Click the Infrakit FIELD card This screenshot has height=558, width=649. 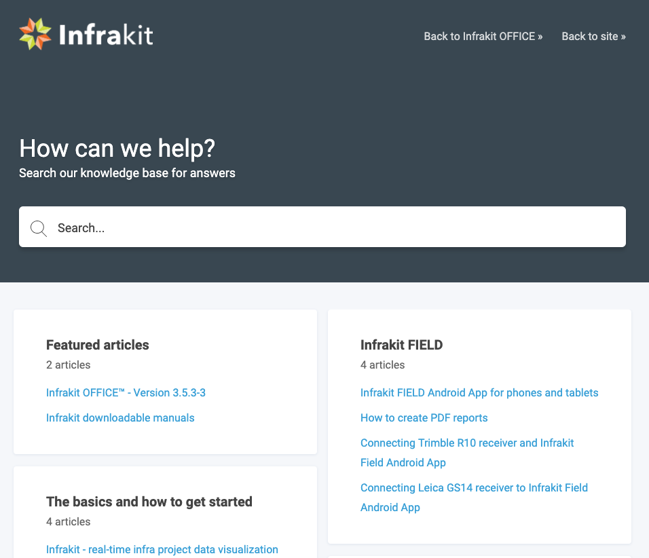click(479, 426)
